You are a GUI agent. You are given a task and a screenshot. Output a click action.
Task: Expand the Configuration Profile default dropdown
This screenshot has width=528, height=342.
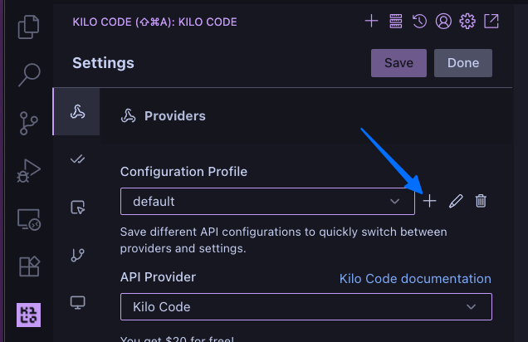pos(267,201)
